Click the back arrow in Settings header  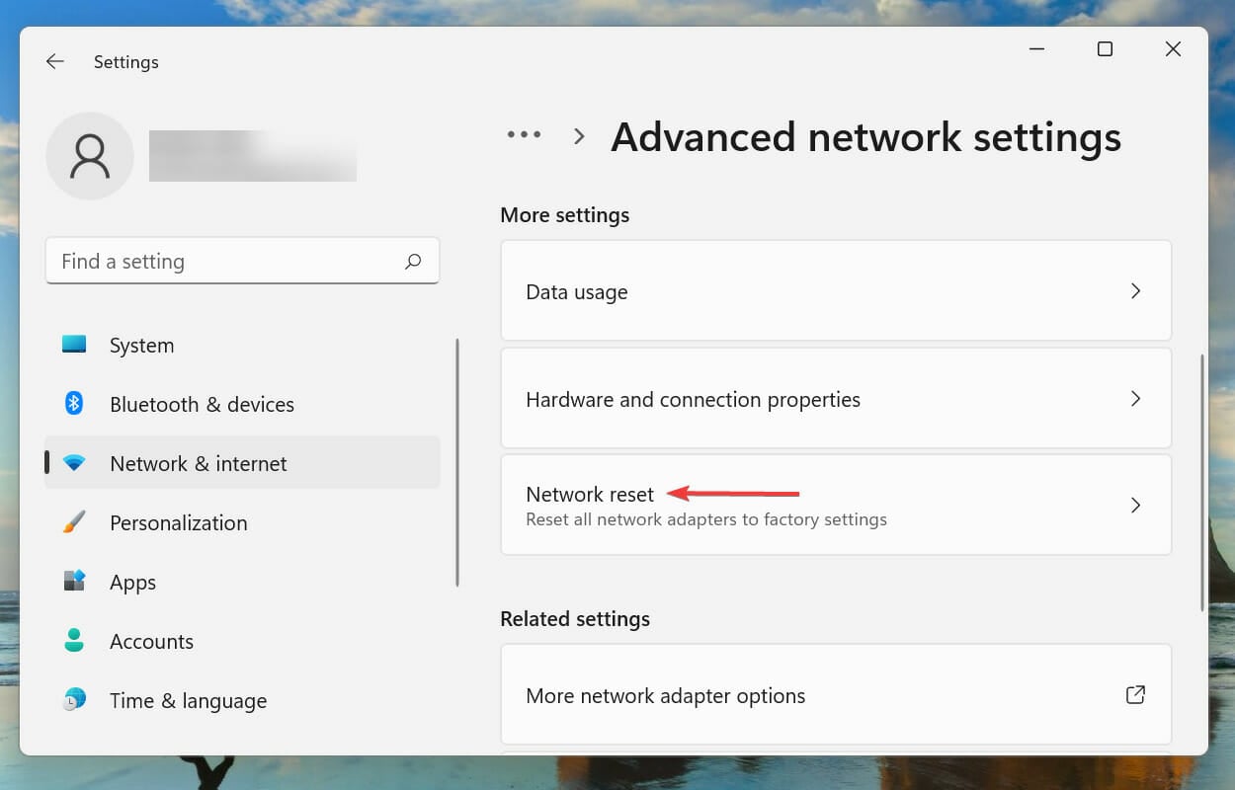coord(54,61)
